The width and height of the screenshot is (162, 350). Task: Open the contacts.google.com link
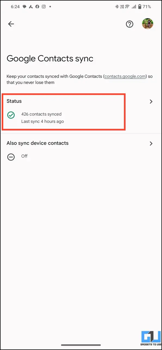pyautogui.click(x=125, y=76)
